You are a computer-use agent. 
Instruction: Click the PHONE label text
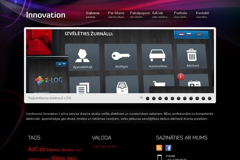170,156
